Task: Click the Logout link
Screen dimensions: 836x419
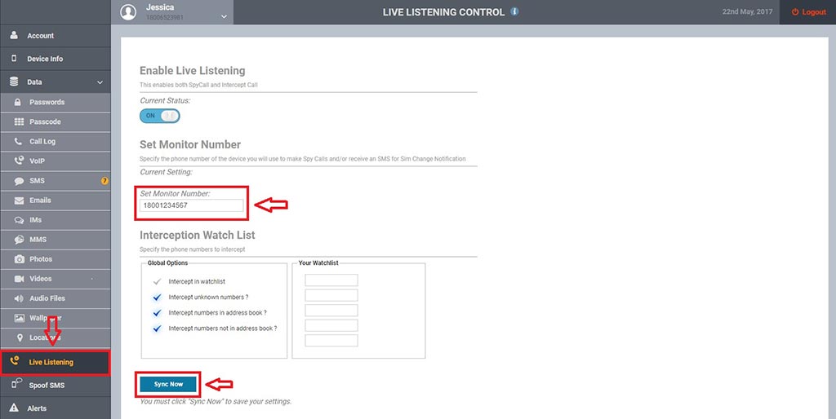Action: click(x=808, y=12)
